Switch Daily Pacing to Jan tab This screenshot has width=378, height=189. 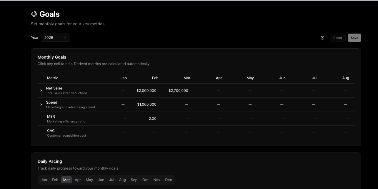44,180
